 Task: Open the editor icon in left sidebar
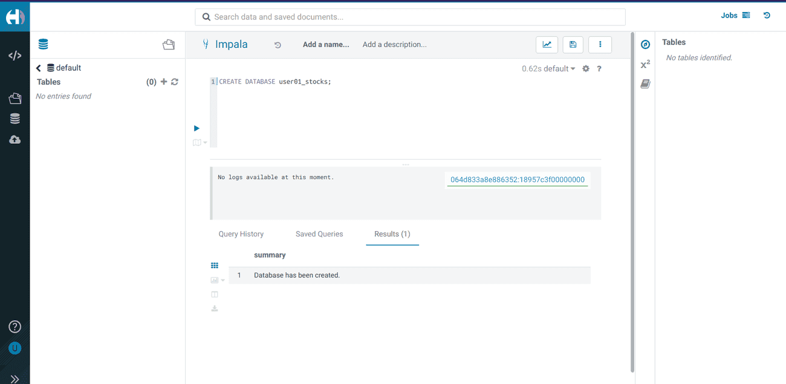pos(15,56)
